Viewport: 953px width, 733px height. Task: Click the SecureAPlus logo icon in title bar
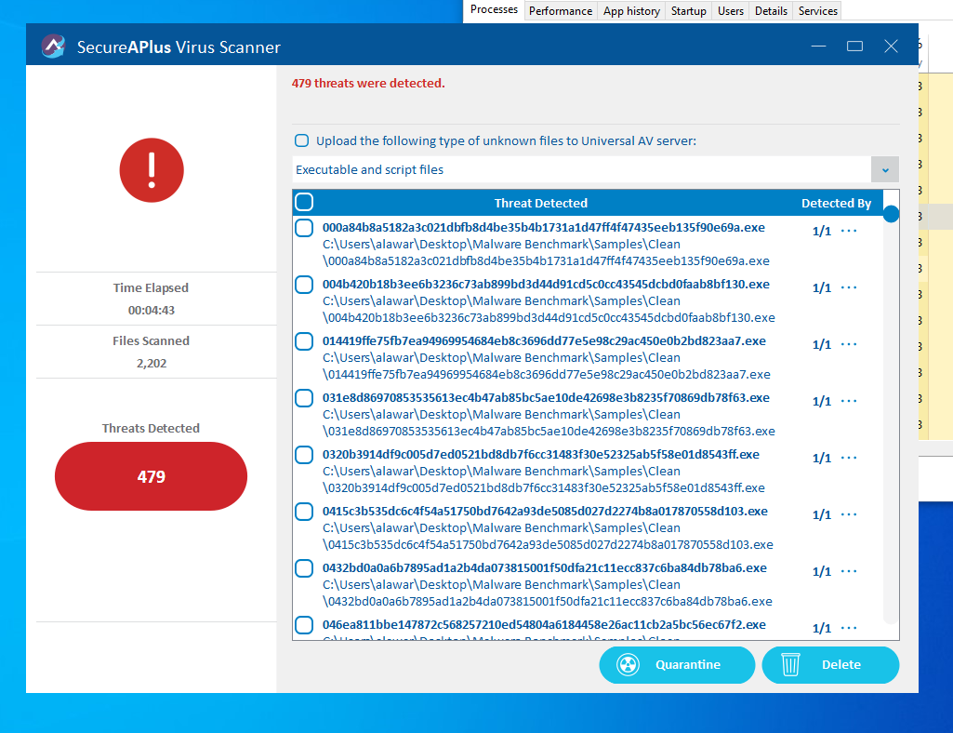pos(54,47)
